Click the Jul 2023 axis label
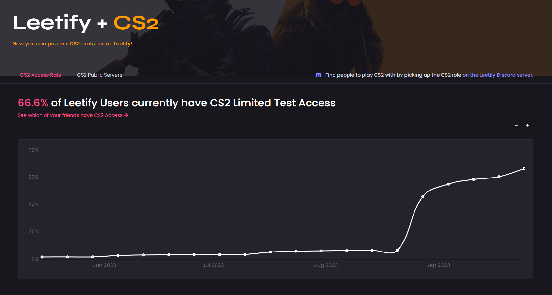The width and height of the screenshot is (552, 295). click(213, 265)
